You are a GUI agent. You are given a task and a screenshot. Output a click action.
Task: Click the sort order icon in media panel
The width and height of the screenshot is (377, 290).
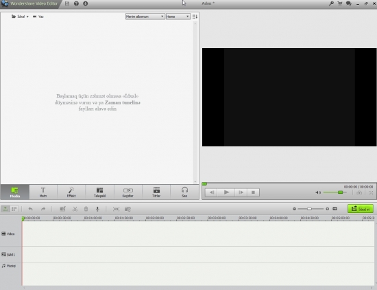pyautogui.click(x=195, y=16)
